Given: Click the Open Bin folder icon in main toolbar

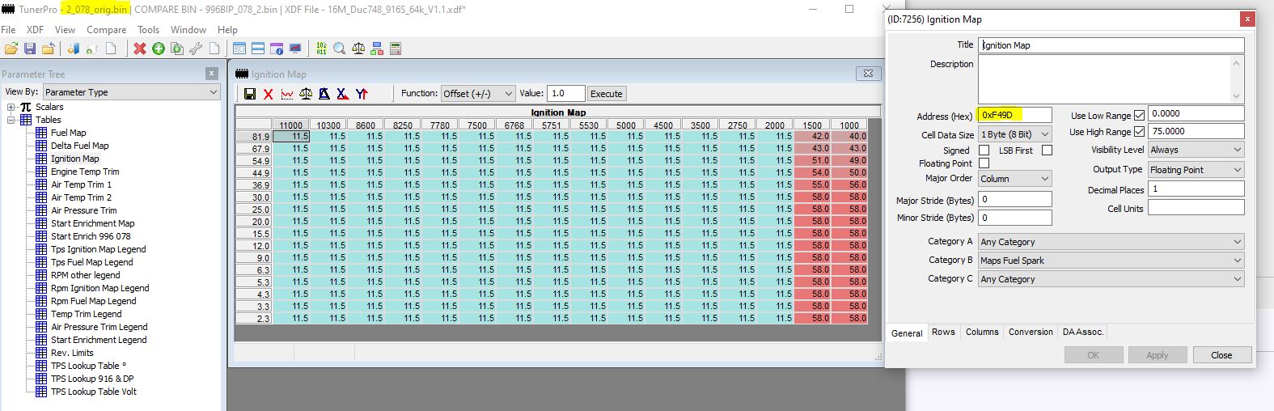Looking at the screenshot, I should [x=11, y=49].
